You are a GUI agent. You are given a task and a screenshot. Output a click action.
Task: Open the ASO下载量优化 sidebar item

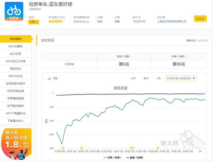click(x=16, y=113)
